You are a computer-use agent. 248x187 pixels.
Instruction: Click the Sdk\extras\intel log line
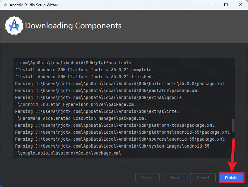click(97, 111)
